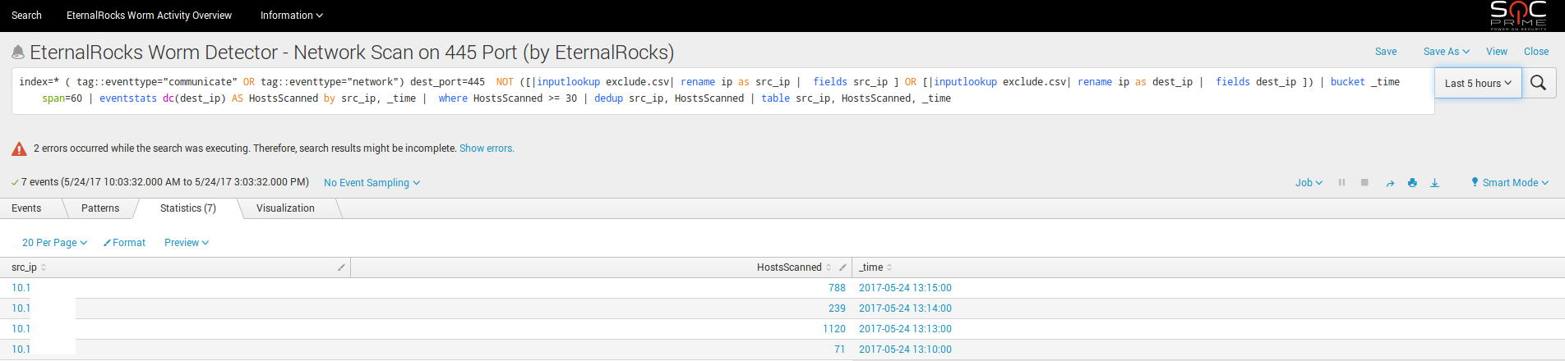Export results with the download icon

[1434, 183]
